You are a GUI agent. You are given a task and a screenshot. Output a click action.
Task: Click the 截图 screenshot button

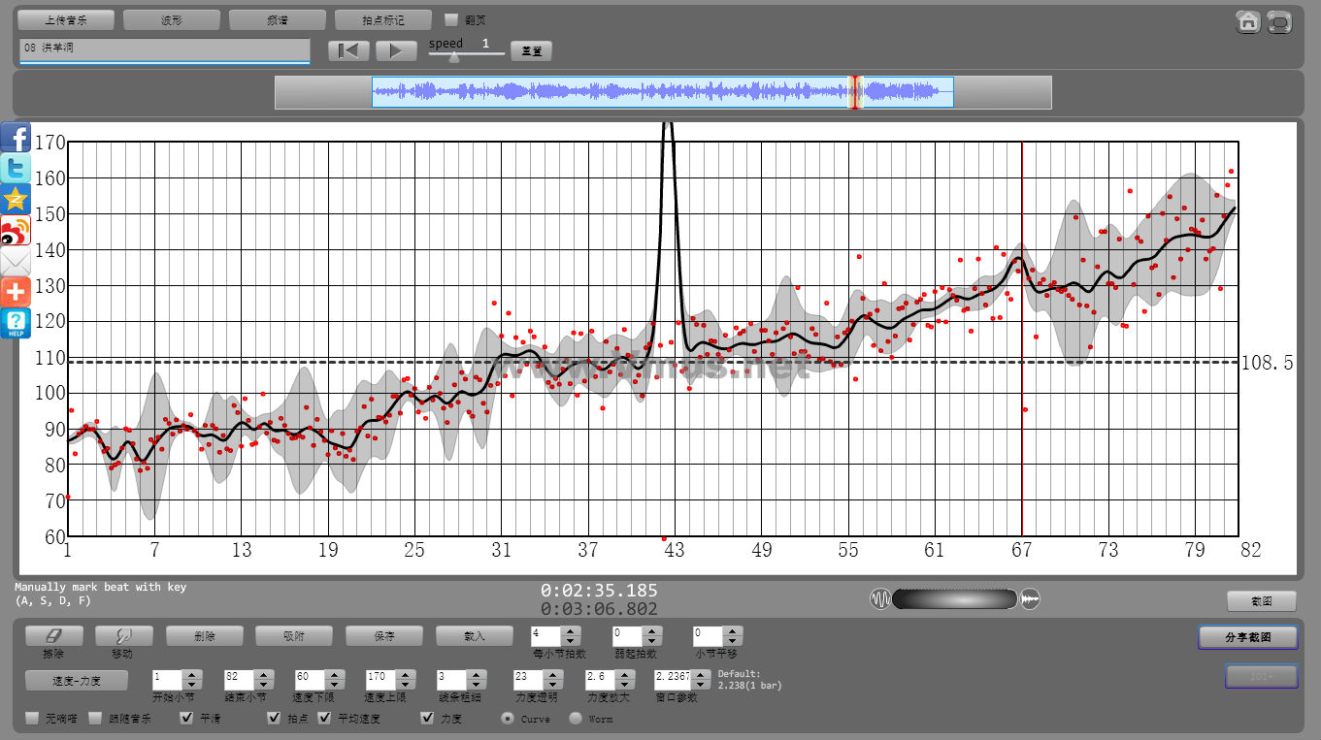coord(1262,601)
